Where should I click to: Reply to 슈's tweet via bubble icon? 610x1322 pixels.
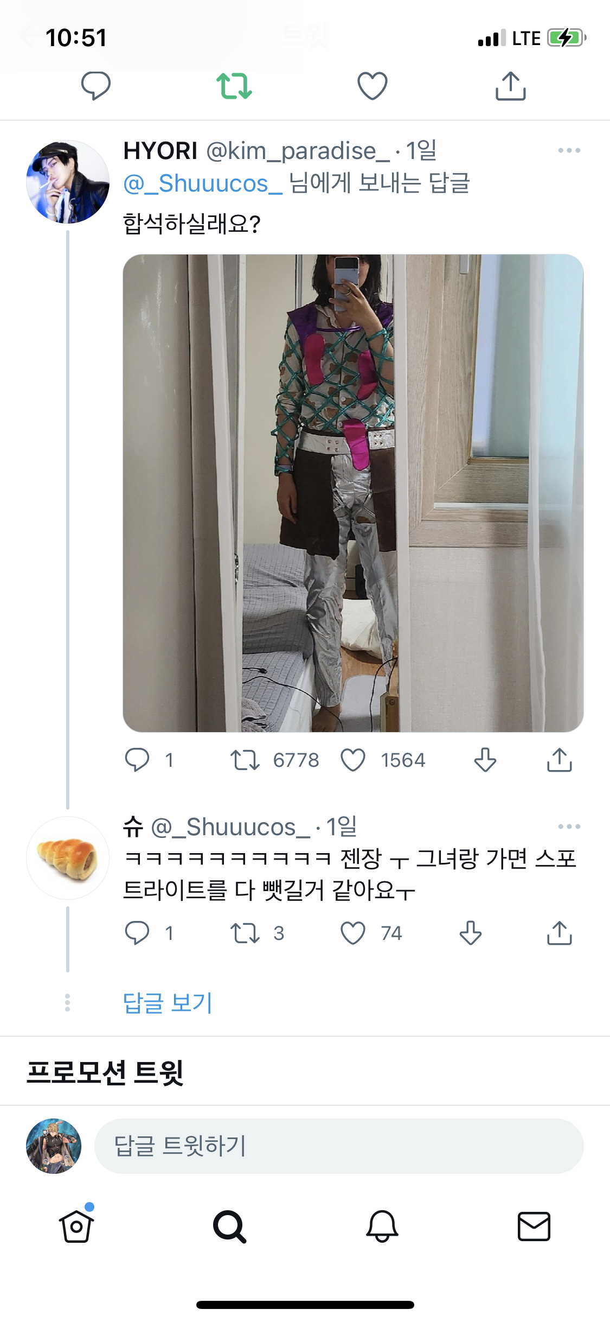pyautogui.click(x=137, y=933)
